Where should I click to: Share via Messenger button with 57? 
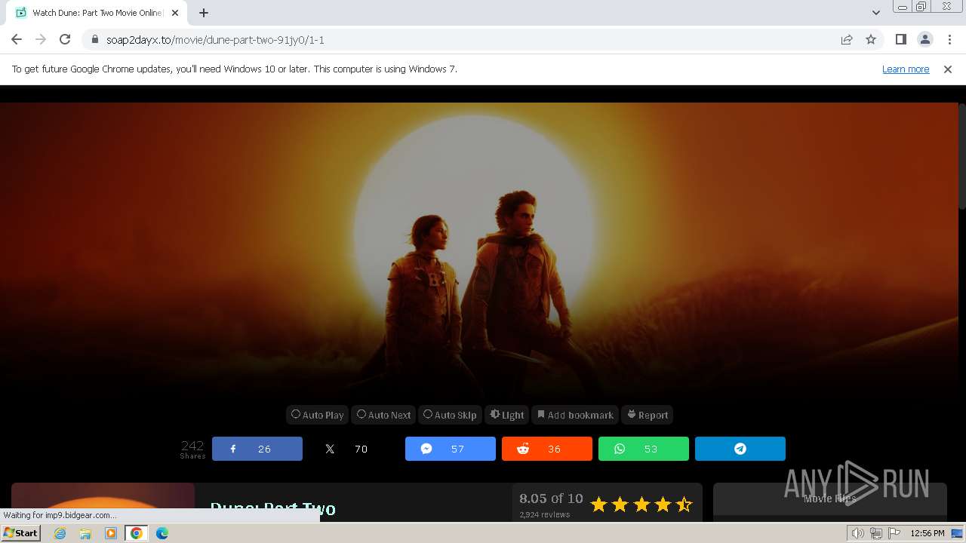coord(451,449)
